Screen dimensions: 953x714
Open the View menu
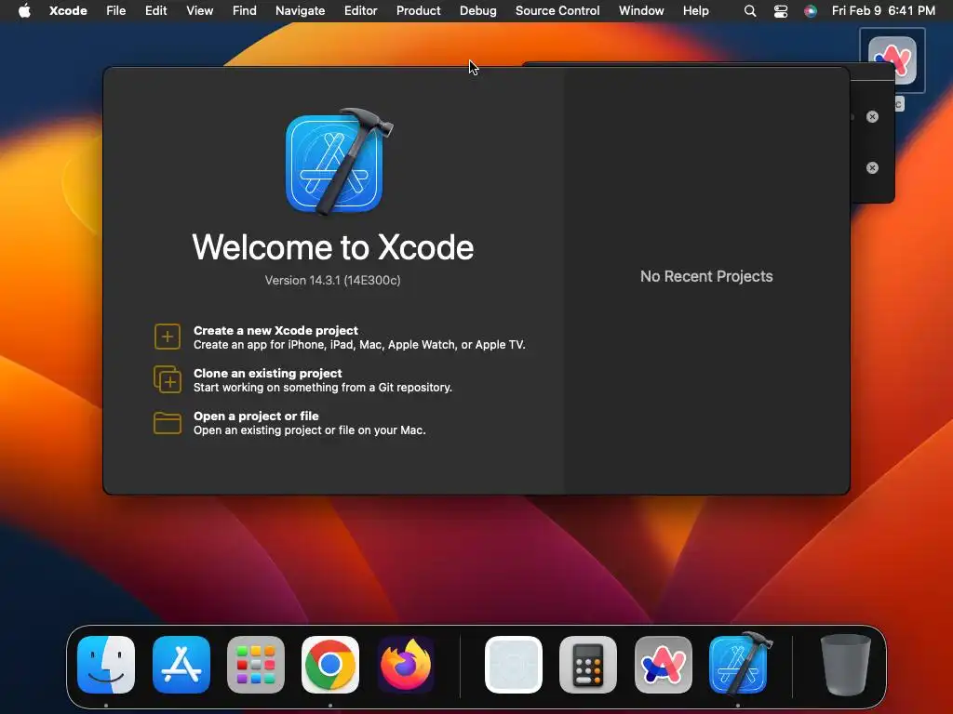200,11
